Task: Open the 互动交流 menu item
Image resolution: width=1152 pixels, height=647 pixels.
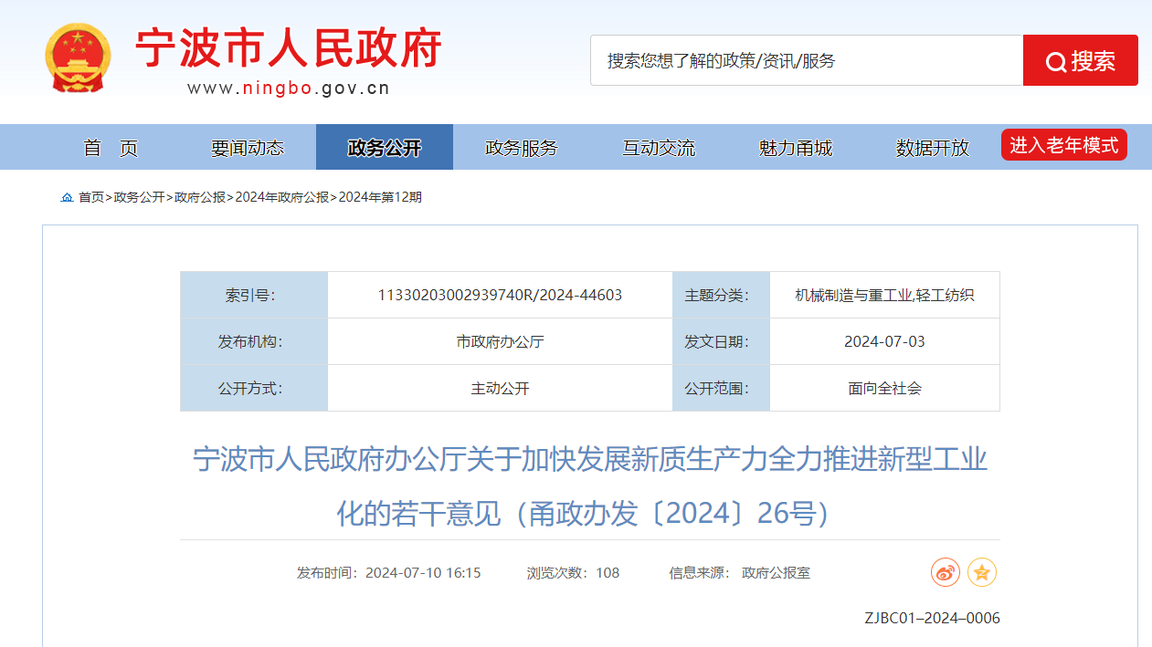Action: click(x=658, y=147)
